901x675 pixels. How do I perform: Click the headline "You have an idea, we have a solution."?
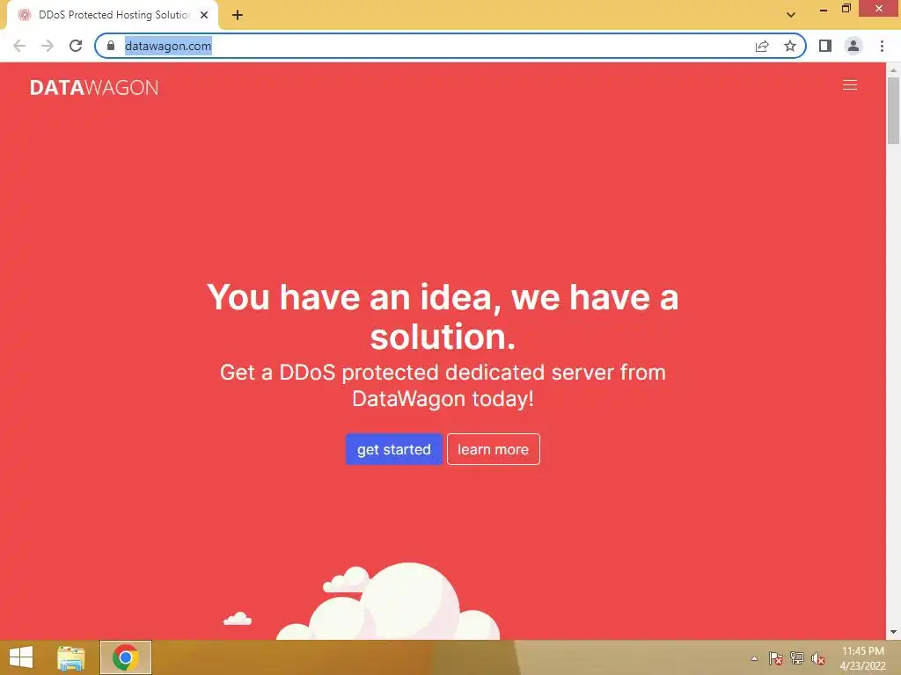click(x=443, y=316)
